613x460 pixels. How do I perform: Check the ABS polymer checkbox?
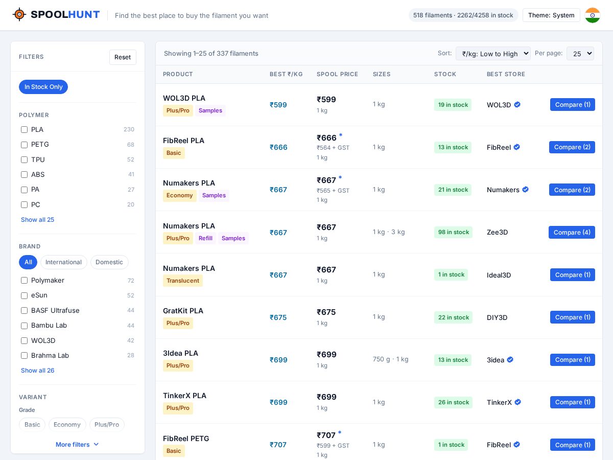(24, 175)
